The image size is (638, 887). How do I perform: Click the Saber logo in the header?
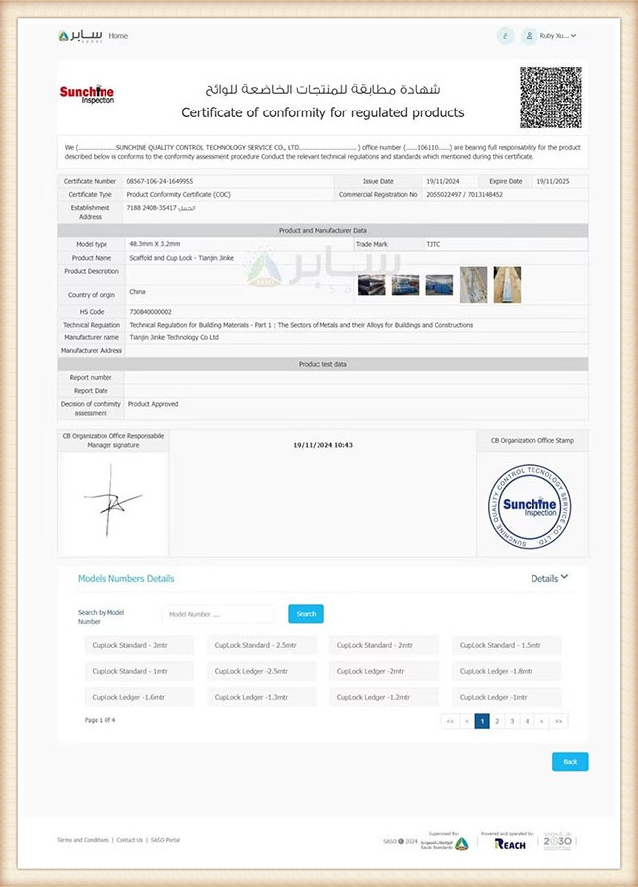point(80,36)
